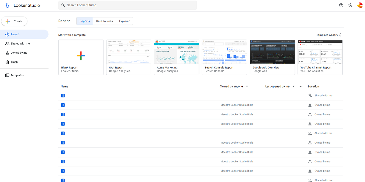Switch to the Explorer tab
Image resolution: width=365 pixels, height=182 pixels.
point(124,21)
